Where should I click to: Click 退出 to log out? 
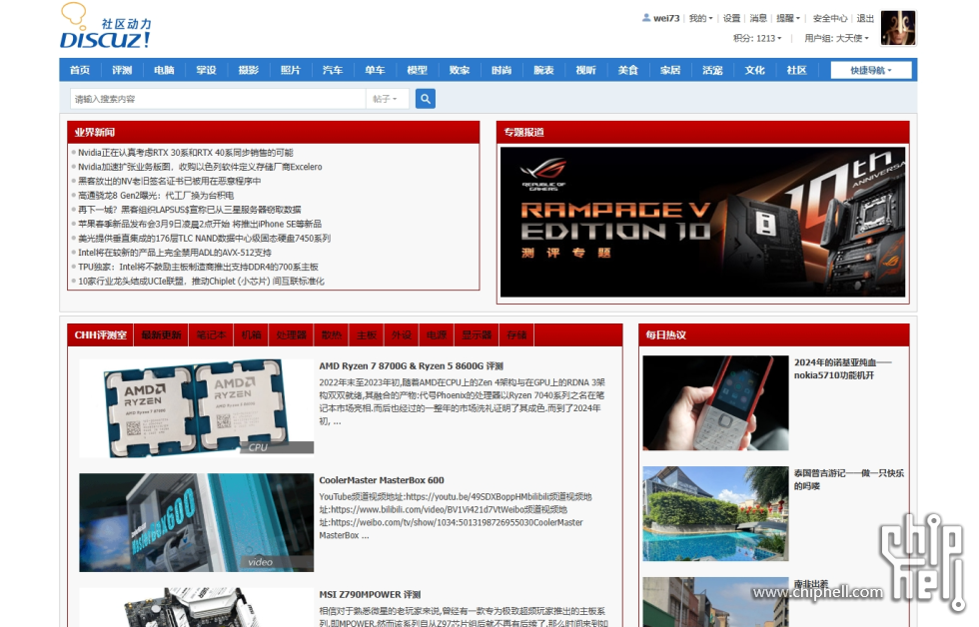[865, 19]
